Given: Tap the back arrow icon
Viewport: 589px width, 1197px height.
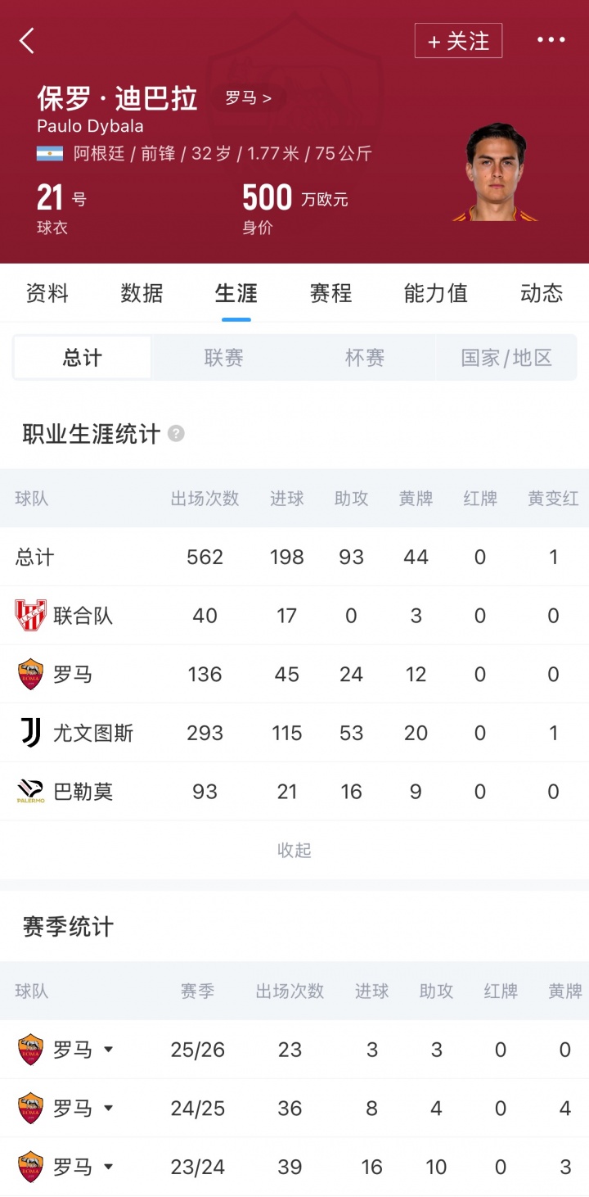Looking at the screenshot, I should pos(28,40).
